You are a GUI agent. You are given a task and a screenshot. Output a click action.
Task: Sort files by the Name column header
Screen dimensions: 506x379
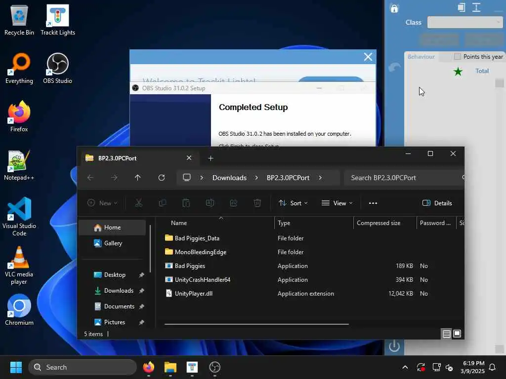[179, 223]
